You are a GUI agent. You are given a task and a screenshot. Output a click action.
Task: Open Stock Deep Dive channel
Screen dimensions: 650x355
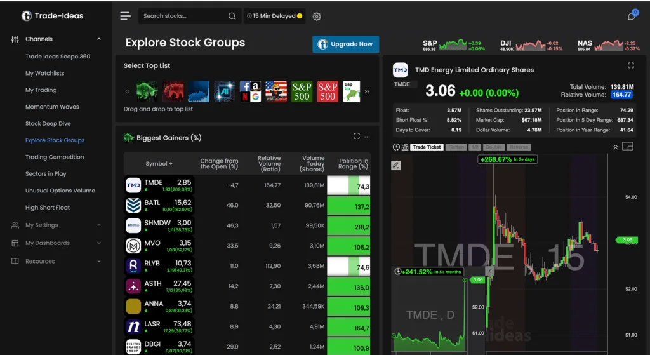pos(48,124)
